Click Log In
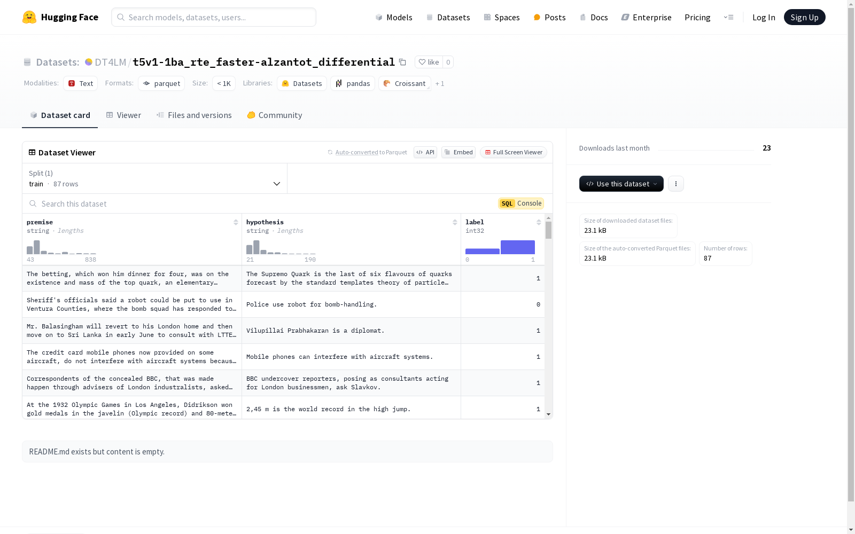Viewport: 855px width, 534px height. point(764,17)
